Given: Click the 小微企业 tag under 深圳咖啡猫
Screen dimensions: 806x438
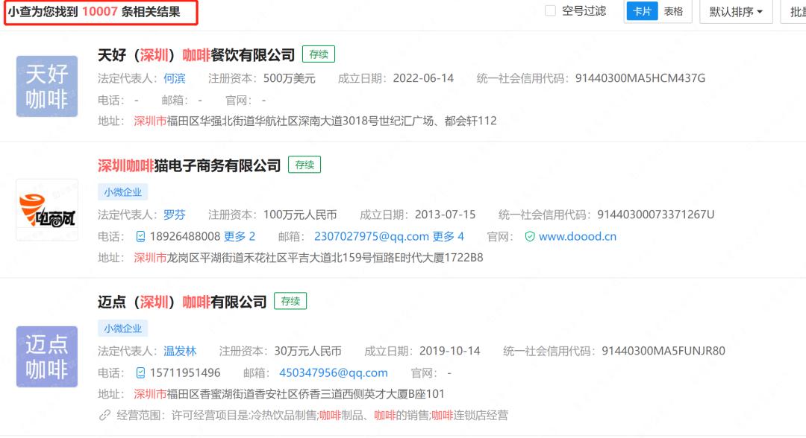Looking at the screenshot, I should click(x=122, y=191).
